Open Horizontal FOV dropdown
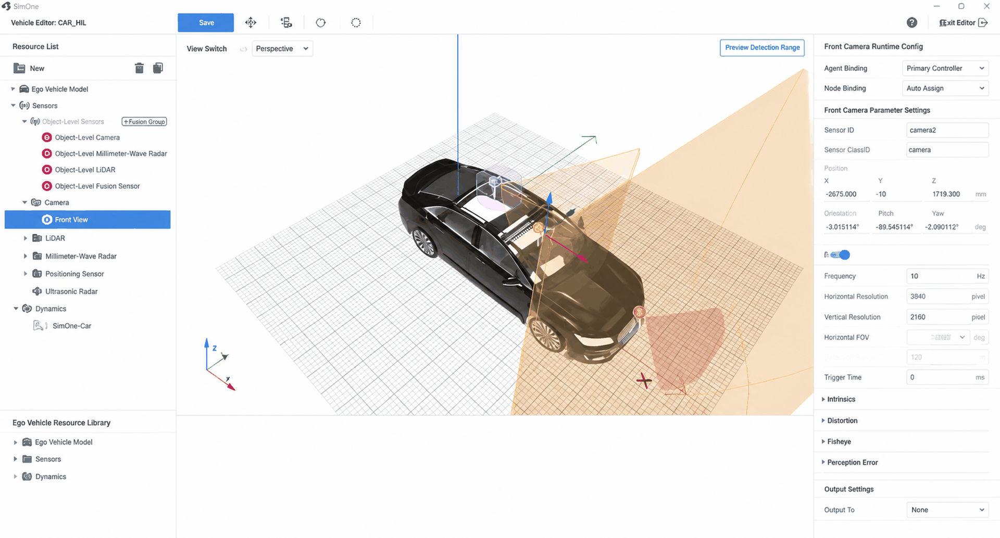Image resolution: width=1000 pixels, height=538 pixels. tap(938, 337)
